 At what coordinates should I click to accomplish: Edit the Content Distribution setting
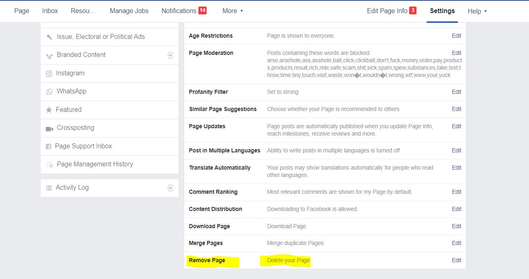tap(457, 209)
